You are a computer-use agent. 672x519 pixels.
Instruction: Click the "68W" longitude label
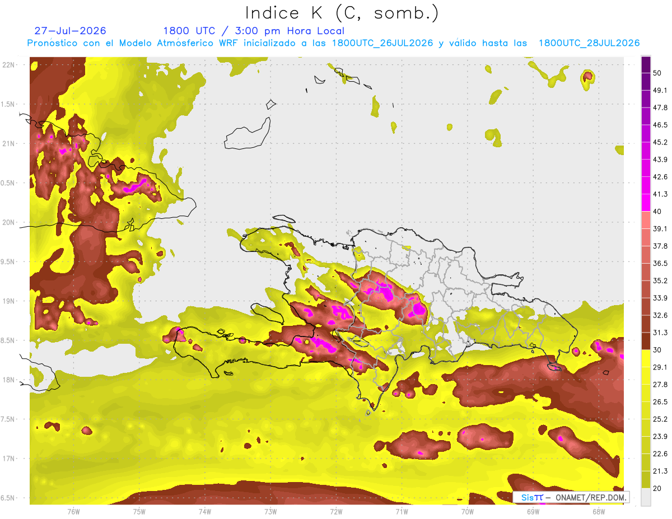click(599, 512)
